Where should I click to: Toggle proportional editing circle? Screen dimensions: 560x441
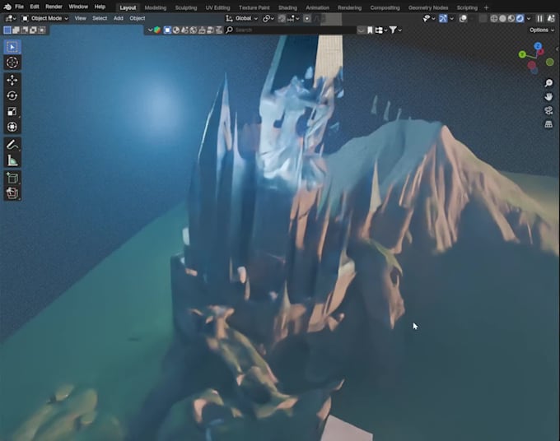pos(307,19)
